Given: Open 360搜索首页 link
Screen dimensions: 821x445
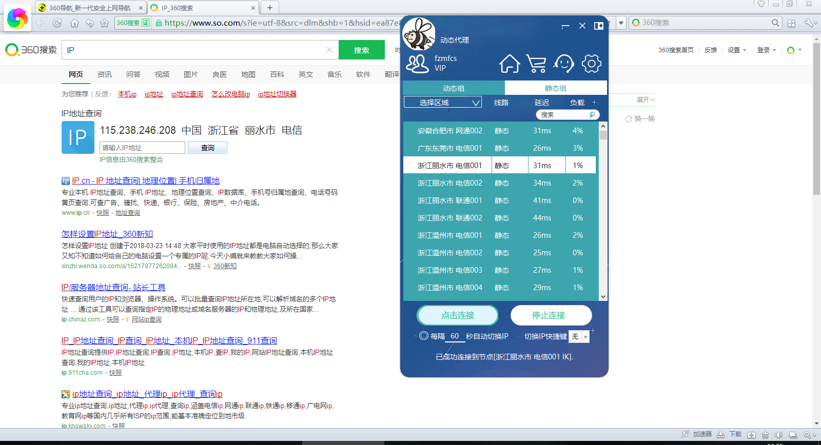Looking at the screenshot, I should pyautogui.click(x=676, y=50).
